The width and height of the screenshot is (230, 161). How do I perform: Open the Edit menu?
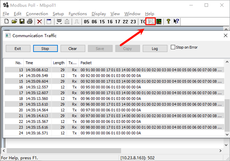(18, 14)
